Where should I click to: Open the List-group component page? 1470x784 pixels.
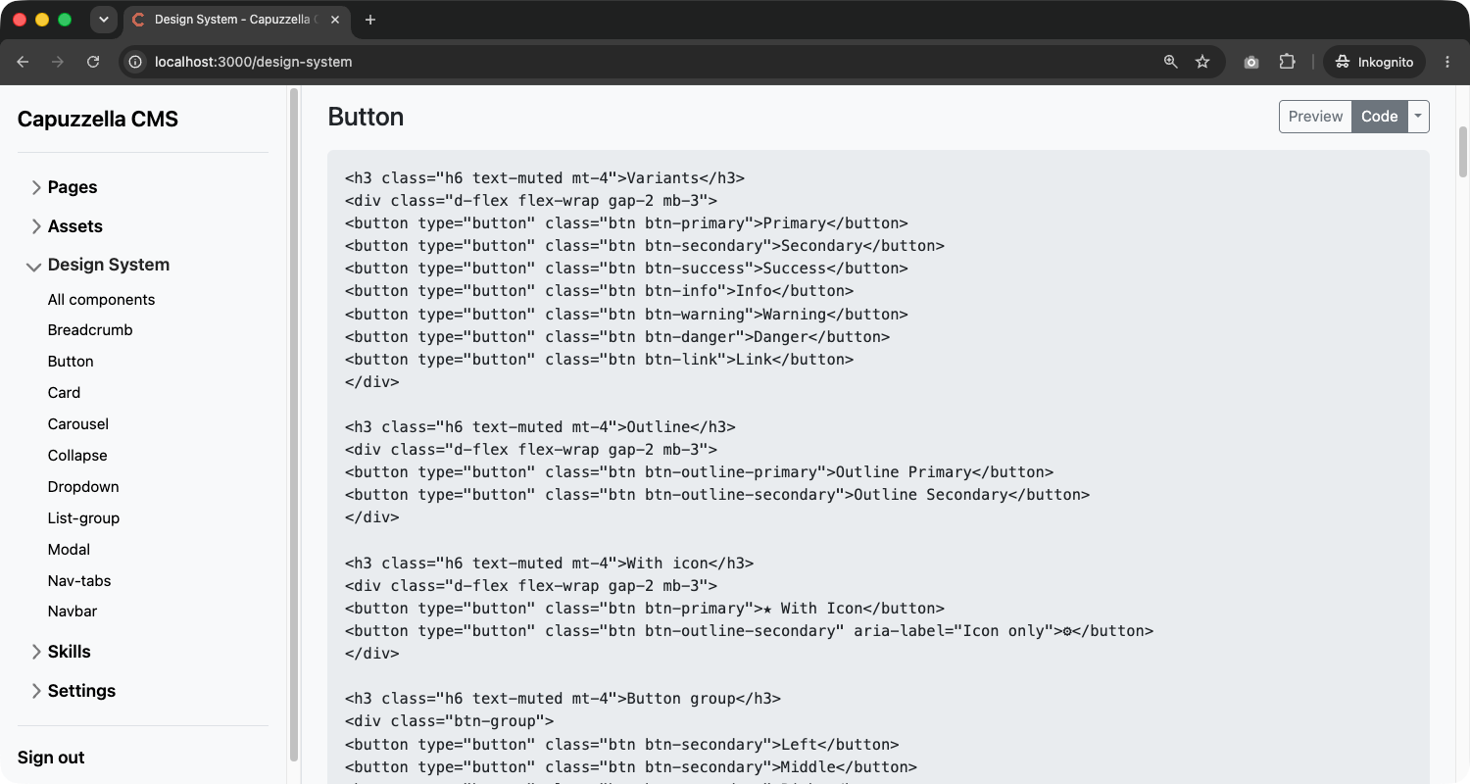click(83, 518)
